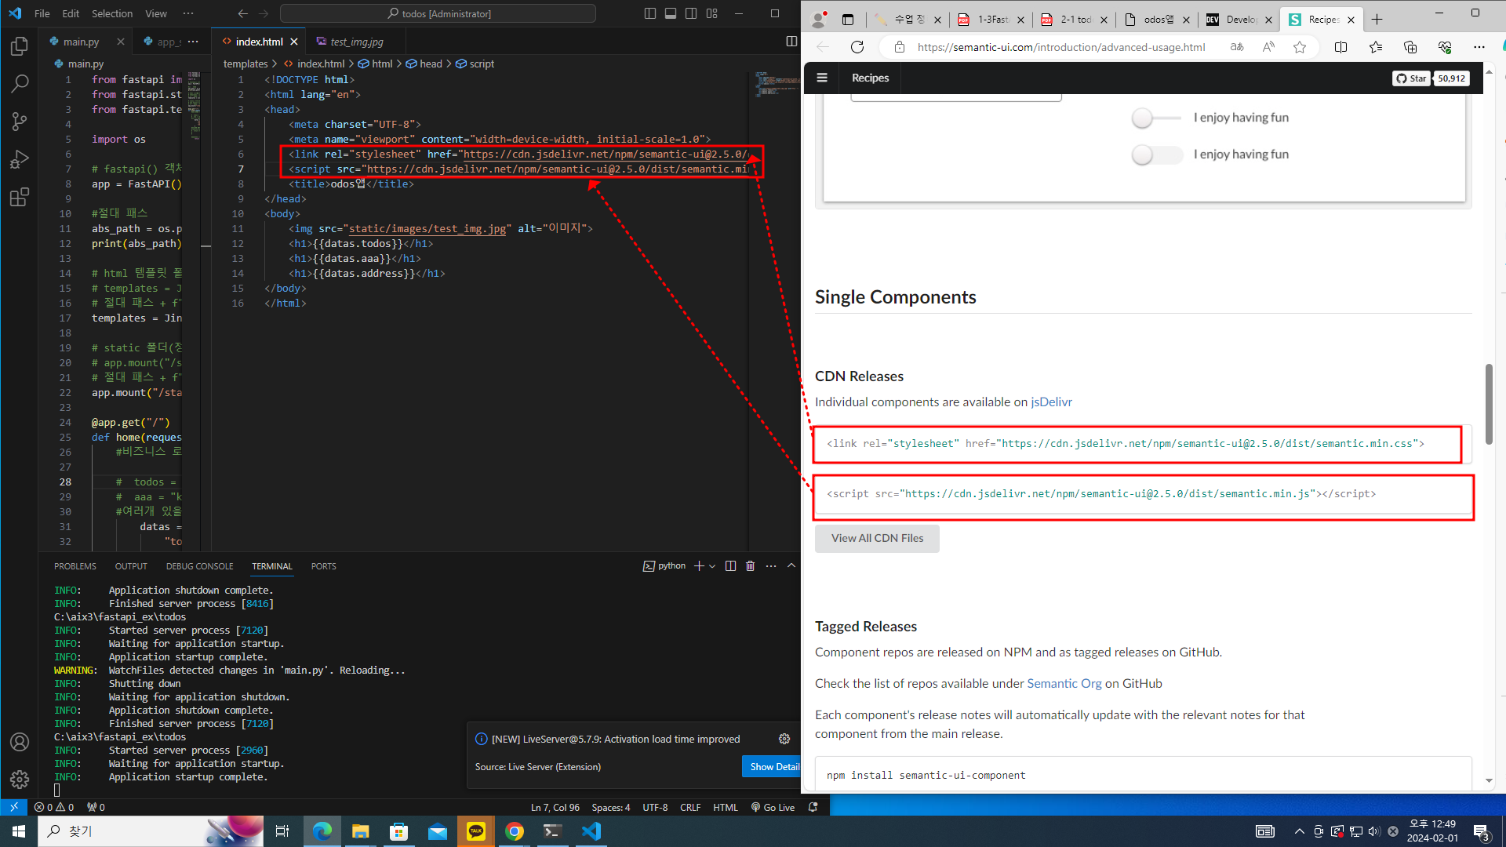Toggle primary sidebar layout button
Screen dimensions: 1506x847
(650, 13)
